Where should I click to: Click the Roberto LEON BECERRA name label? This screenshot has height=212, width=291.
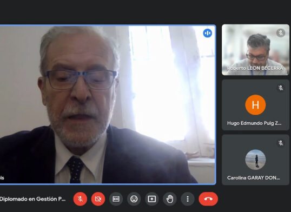pos(255,68)
